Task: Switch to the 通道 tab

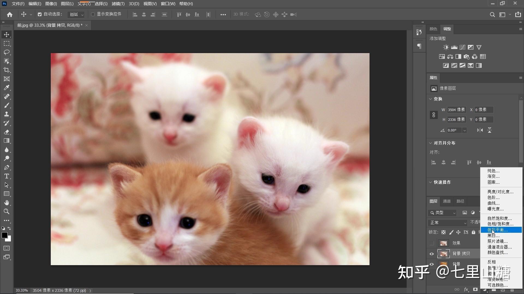Action: (447, 201)
